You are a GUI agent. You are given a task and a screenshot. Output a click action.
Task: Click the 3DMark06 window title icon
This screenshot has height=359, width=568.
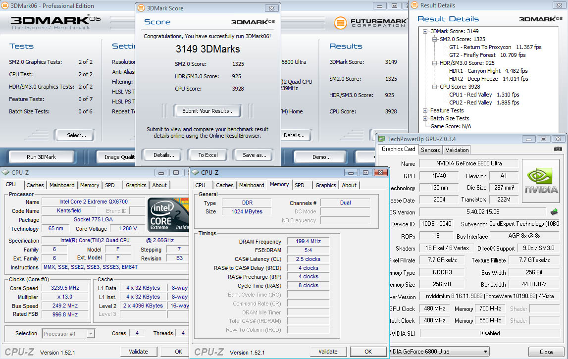(x=5, y=5)
